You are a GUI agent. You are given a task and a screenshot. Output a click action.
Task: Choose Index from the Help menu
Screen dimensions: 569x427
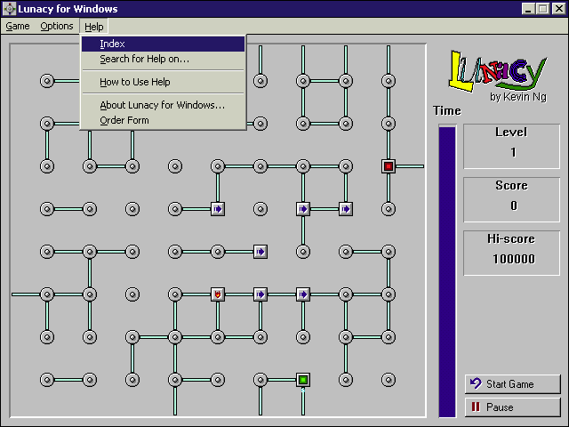[112, 44]
